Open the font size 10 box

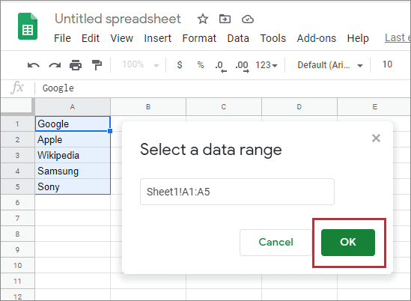[x=387, y=64]
